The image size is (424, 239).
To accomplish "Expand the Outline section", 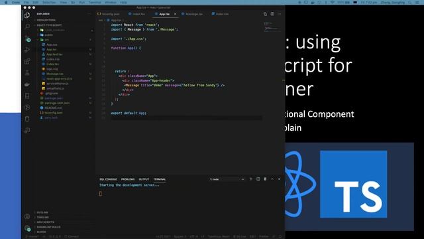I will (42, 212).
